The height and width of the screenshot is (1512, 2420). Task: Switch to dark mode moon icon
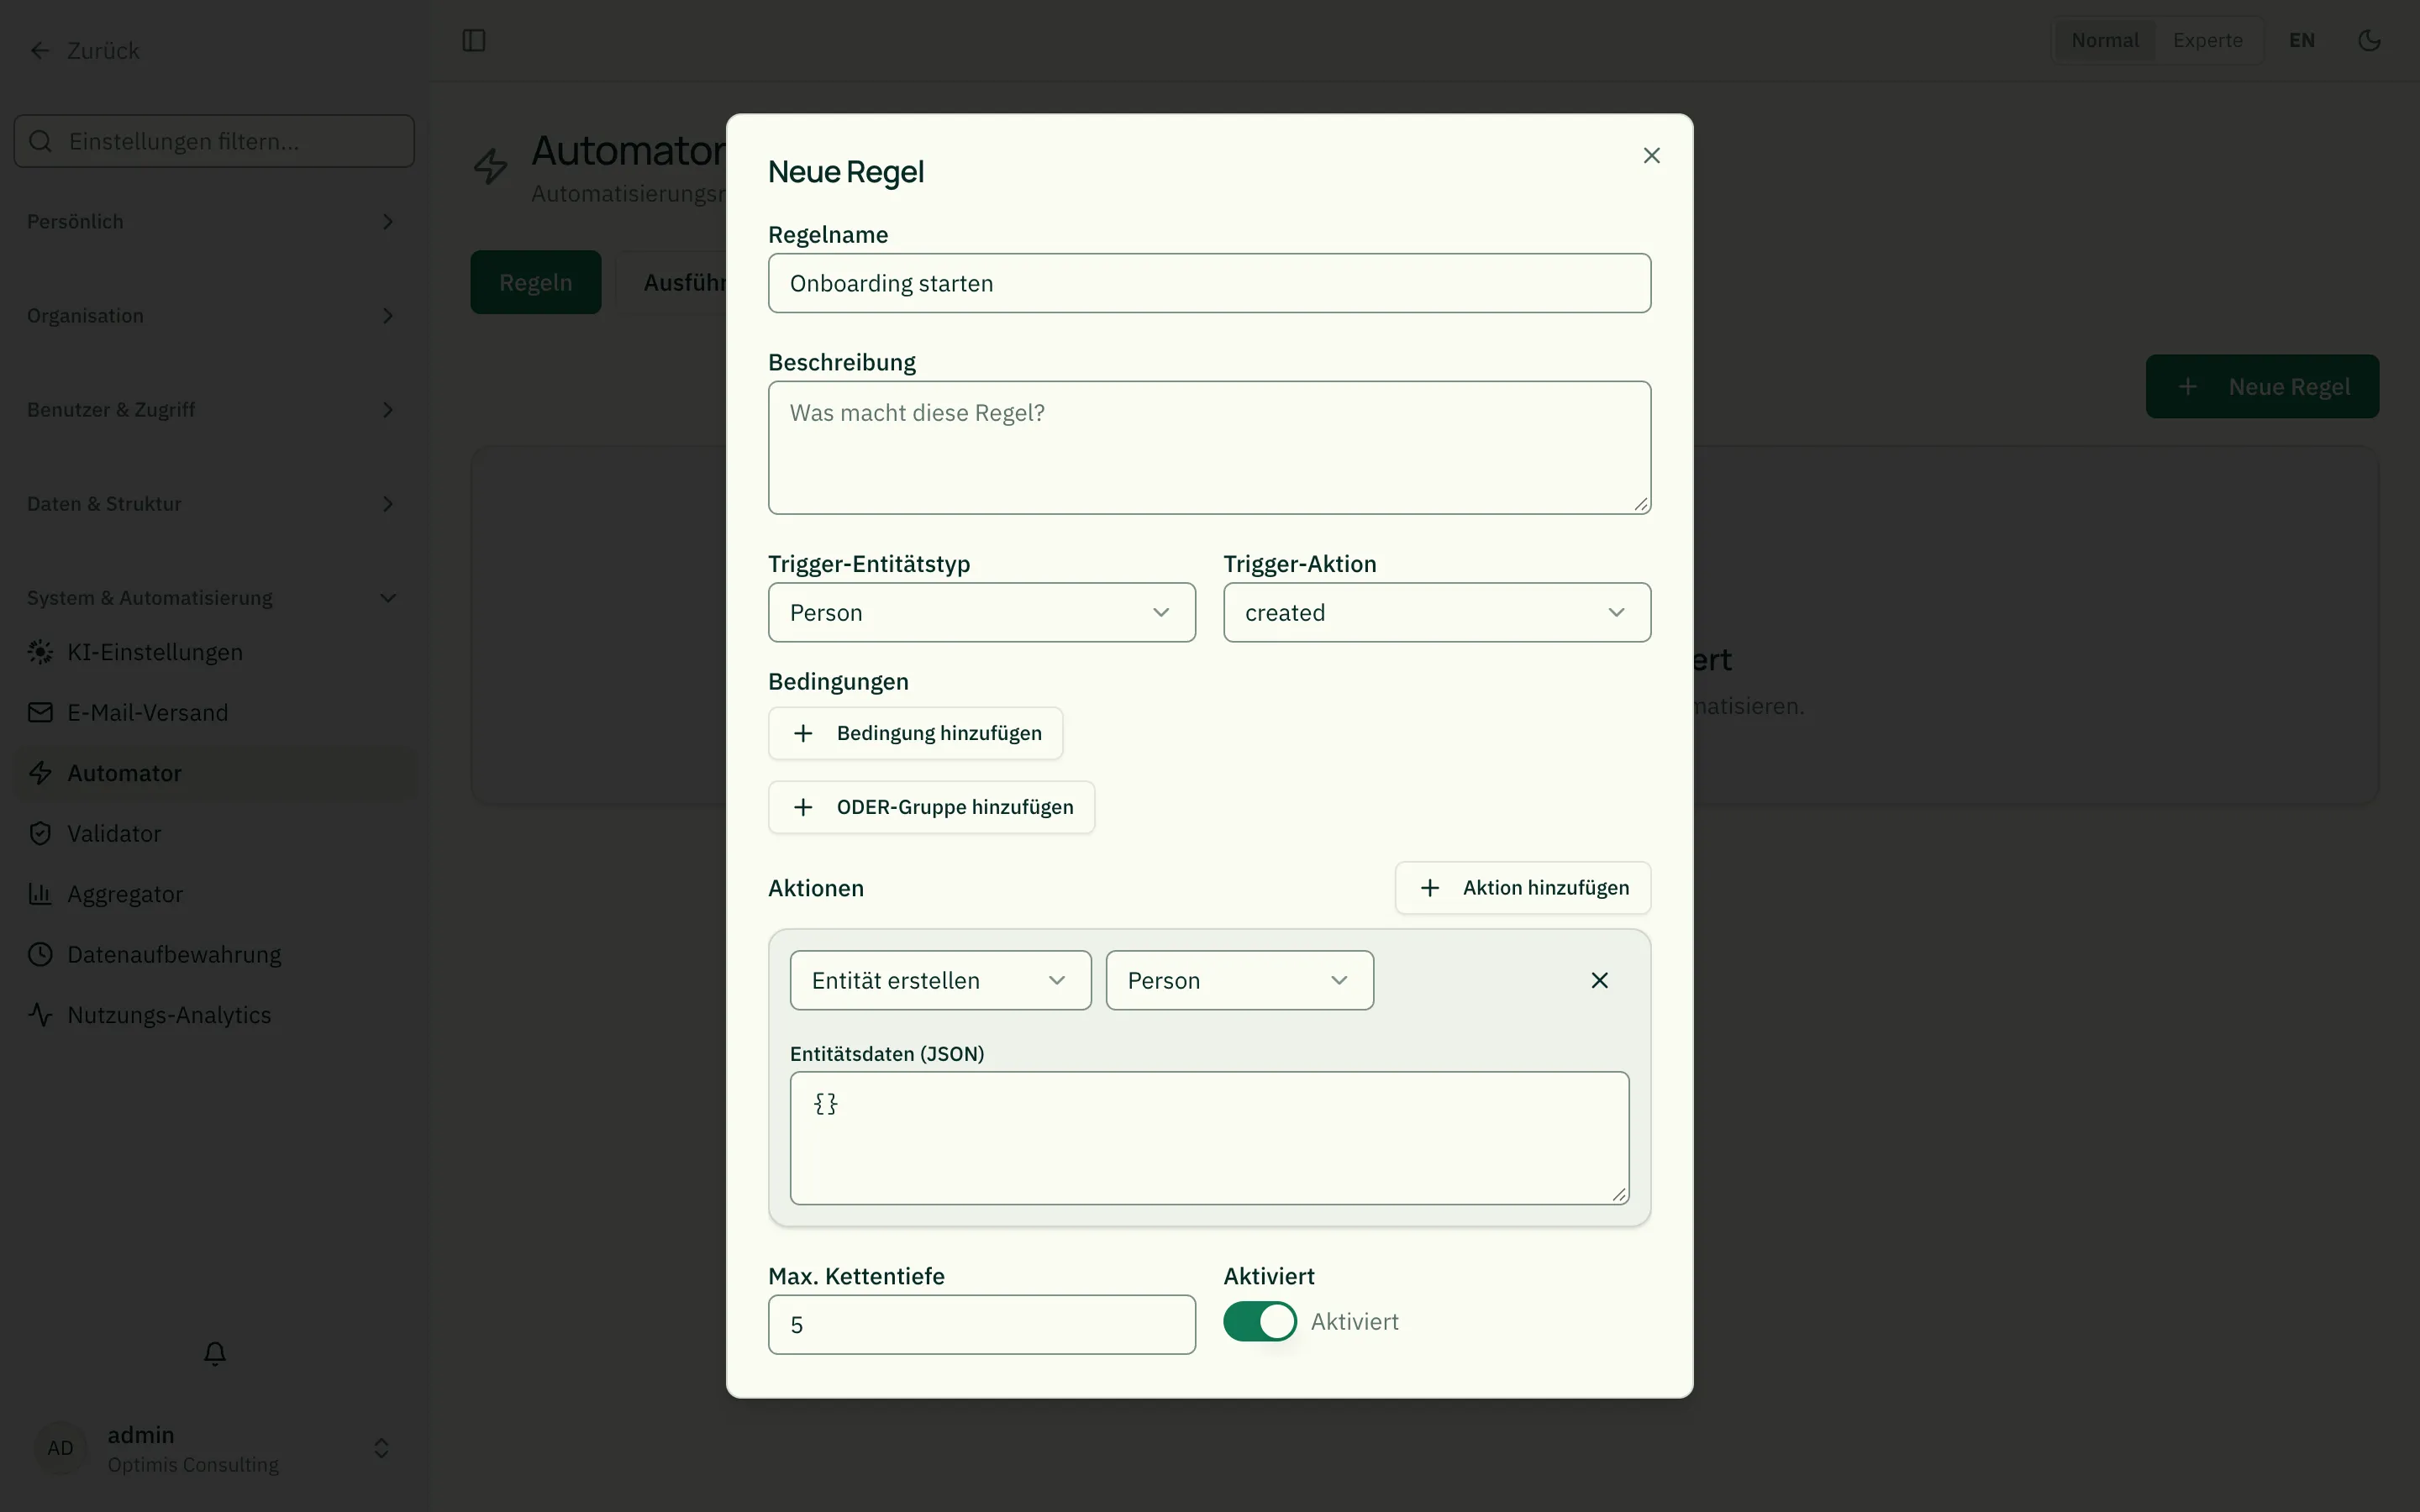point(2369,41)
